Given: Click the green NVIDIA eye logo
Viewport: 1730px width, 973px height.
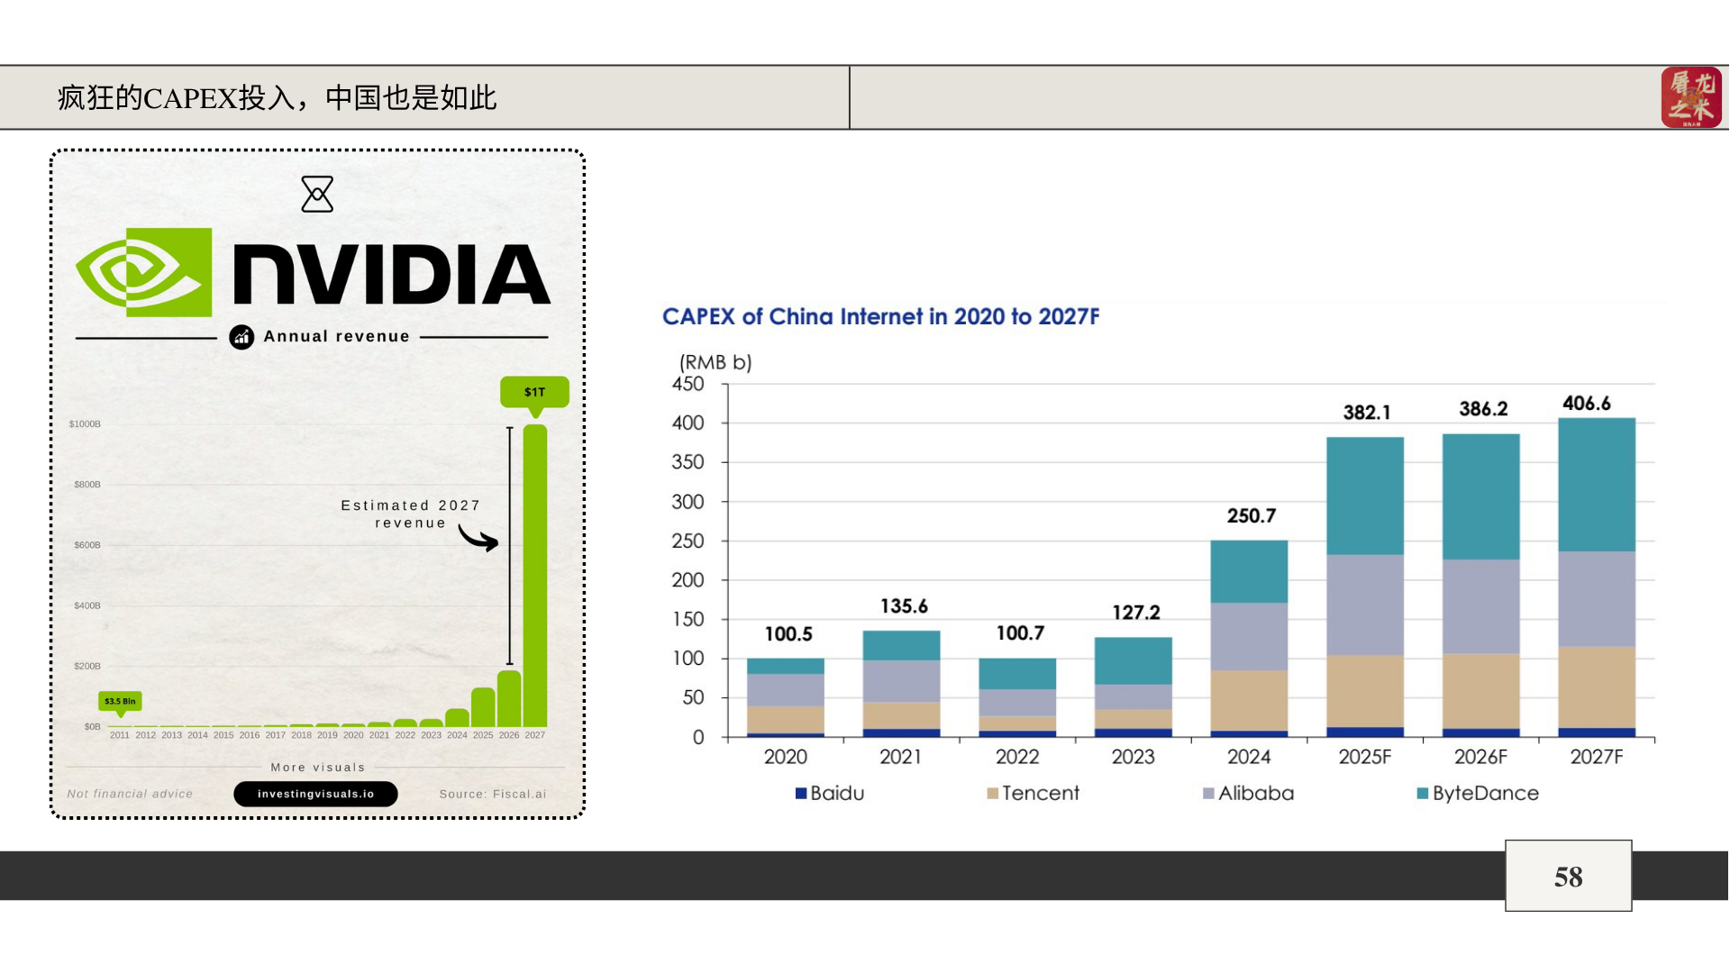Looking at the screenshot, I should (x=145, y=272).
